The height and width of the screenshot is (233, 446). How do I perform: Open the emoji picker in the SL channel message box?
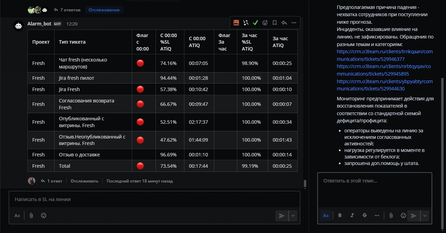point(44,215)
